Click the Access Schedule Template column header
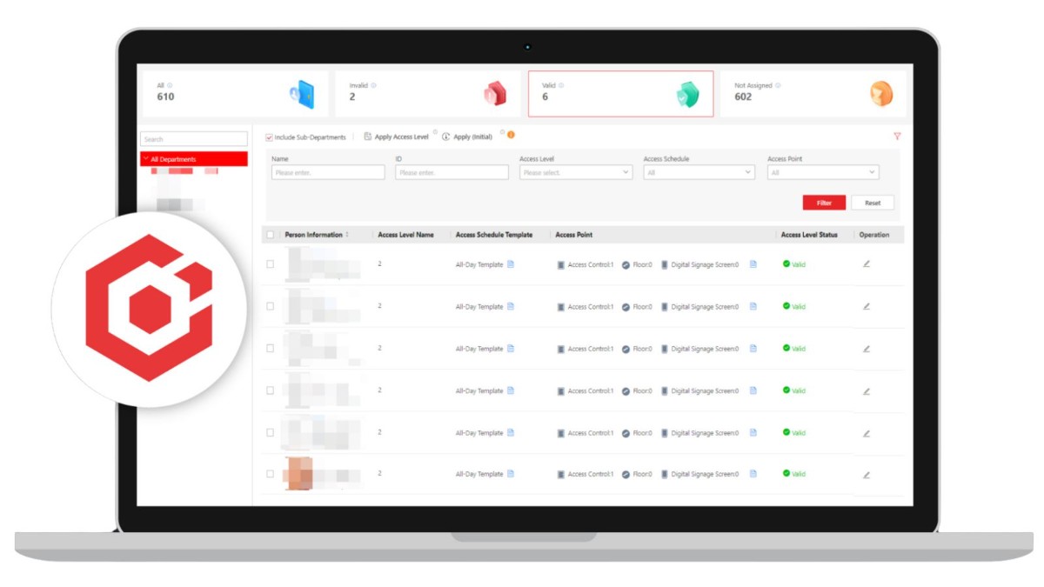 click(x=494, y=235)
